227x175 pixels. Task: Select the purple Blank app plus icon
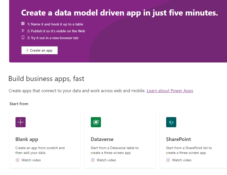point(21,122)
